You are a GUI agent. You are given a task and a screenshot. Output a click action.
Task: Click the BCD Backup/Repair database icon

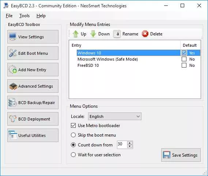[x=12, y=103]
